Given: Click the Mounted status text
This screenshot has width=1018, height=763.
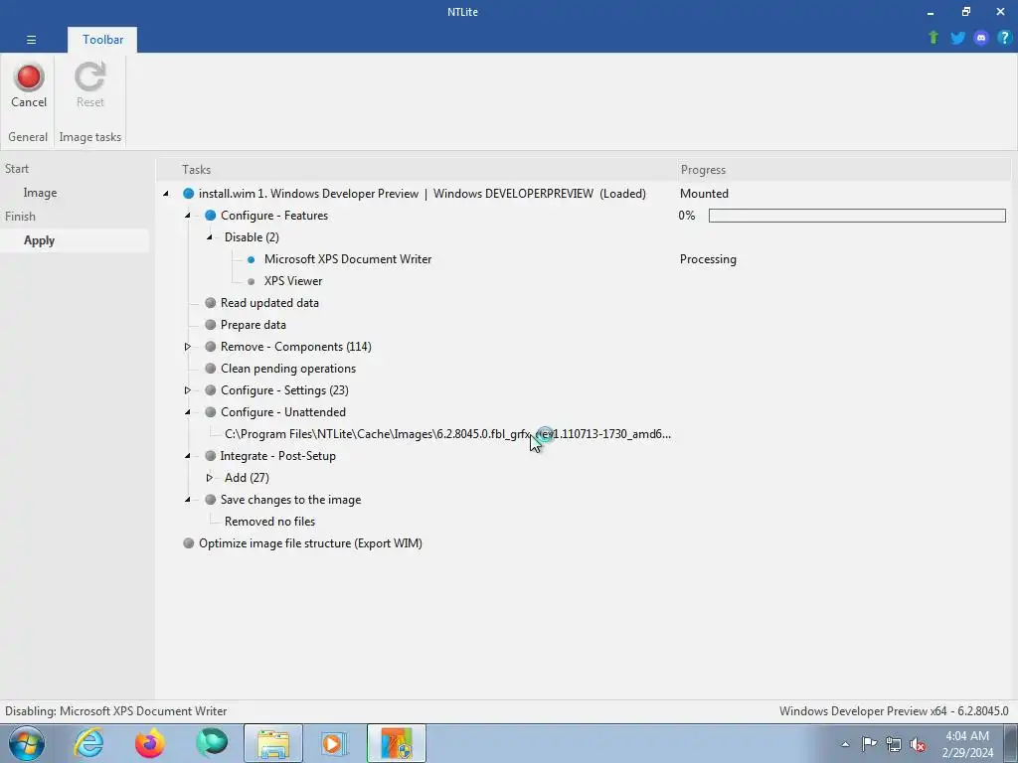Looking at the screenshot, I should pyautogui.click(x=704, y=194).
